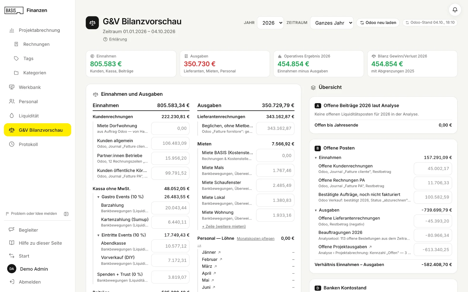The height and width of the screenshot is (292, 468).
Task: Open the Erklärung link under the title
Action: (x=118, y=39)
